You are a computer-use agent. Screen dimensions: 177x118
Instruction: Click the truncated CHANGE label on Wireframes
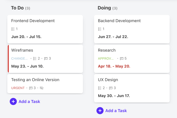[19, 58]
